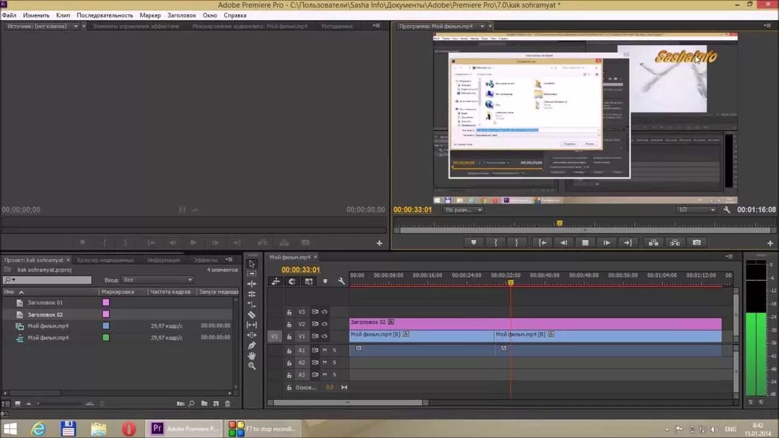Select the Slip tool
The width and height of the screenshot is (779, 438).
click(252, 325)
